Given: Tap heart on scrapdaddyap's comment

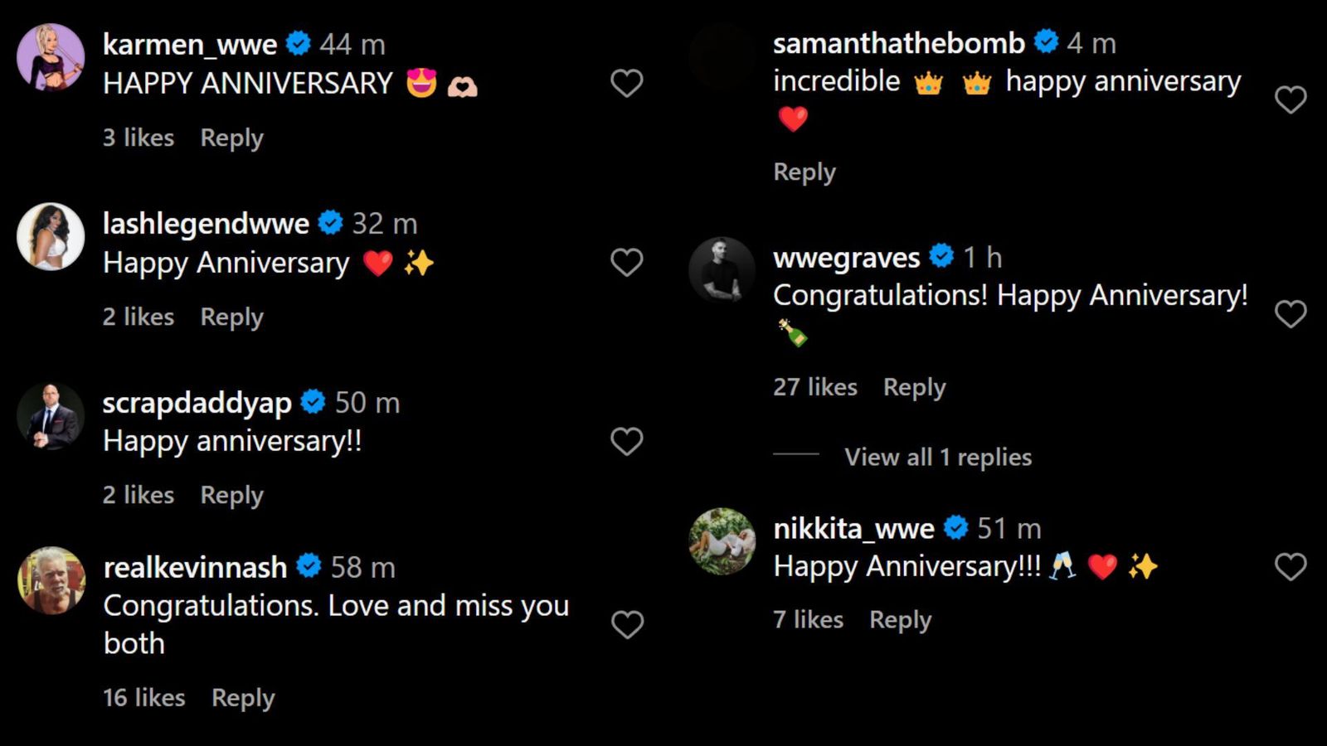Looking at the screenshot, I should pyautogui.click(x=627, y=441).
